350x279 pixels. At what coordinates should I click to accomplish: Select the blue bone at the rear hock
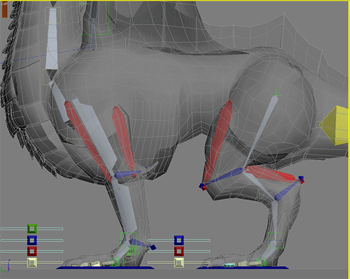(287, 190)
